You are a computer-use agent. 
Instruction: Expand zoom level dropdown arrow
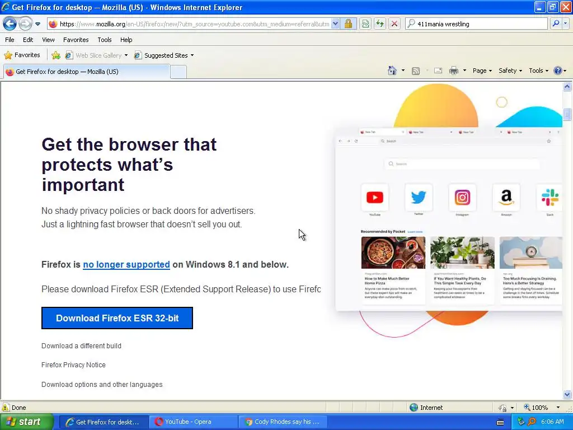[x=558, y=408]
